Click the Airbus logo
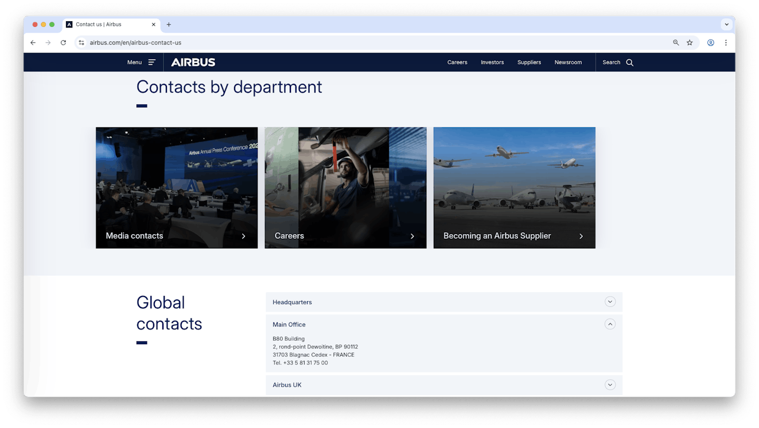The width and height of the screenshot is (759, 428). click(193, 63)
